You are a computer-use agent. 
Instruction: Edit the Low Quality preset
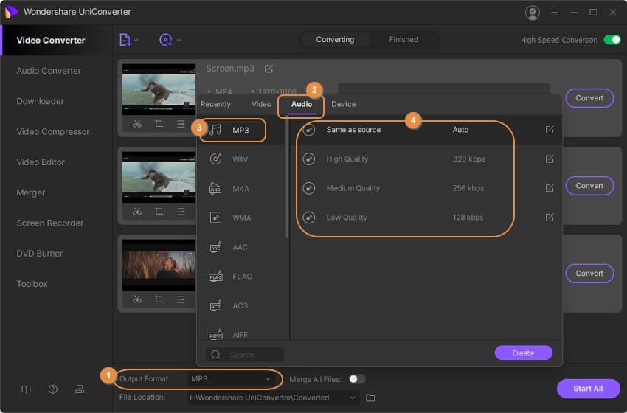click(x=550, y=217)
